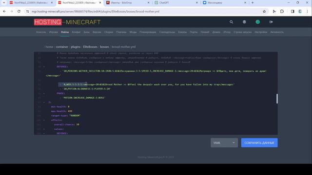Open the Планировщик menu item
312x175 pixels.
tap(148, 32)
